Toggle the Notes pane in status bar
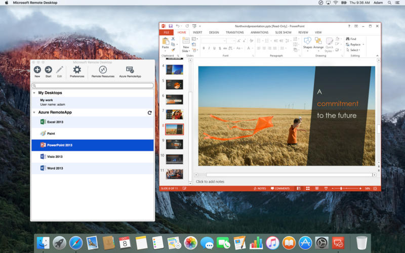 pyautogui.click(x=260, y=188)
